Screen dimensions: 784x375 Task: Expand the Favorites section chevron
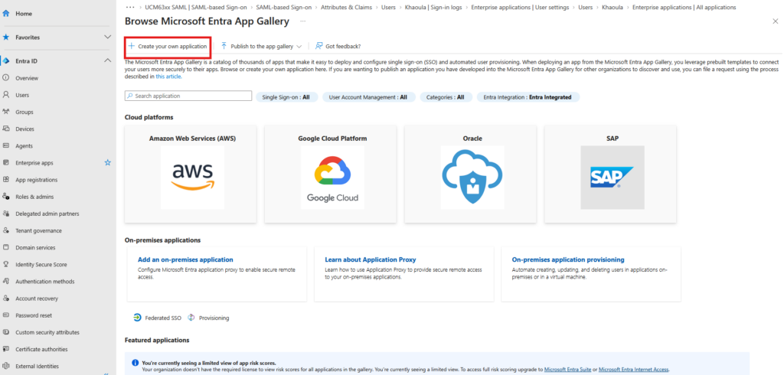[107, 37]
